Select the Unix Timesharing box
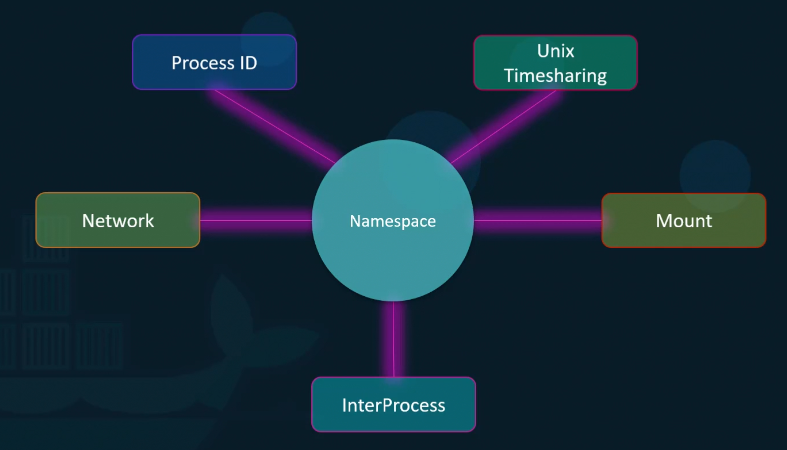Viewport: 787px width, 450px height. [x=556, y=63]
